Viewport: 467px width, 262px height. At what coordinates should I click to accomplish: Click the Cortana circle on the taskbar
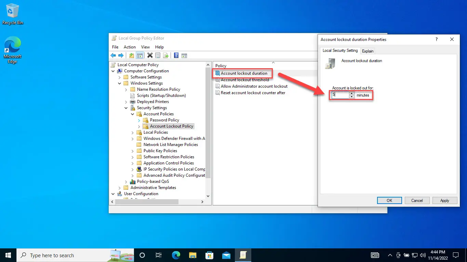pyautogui.click(x=142, y=255)
